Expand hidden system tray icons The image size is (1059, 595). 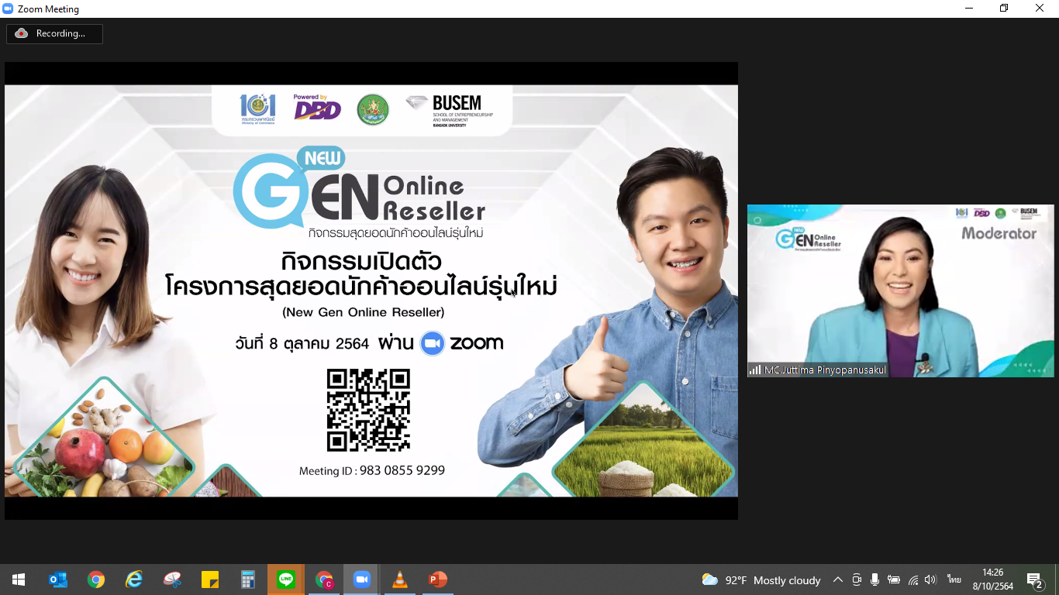click(838, 580)
